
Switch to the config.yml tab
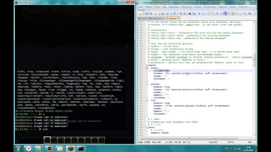[172, 18]
